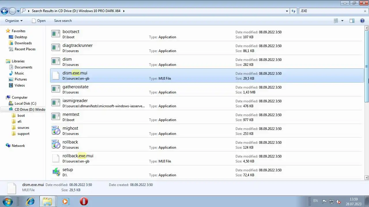
Task: Click inside the .EXE search field
Action: click(x=331, y=11)
